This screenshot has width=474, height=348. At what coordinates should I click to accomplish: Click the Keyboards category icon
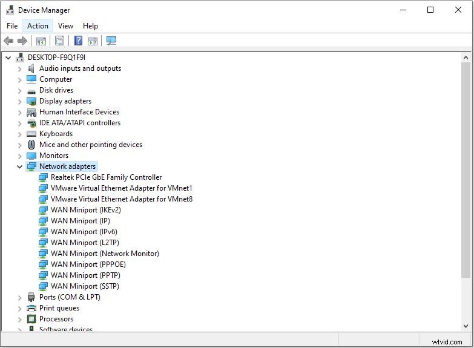(31, 134)
